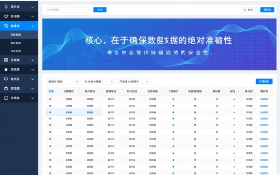280x175 pixels.
Task: Click the storefront icon in the sidebar
Action: pos(6,88)
